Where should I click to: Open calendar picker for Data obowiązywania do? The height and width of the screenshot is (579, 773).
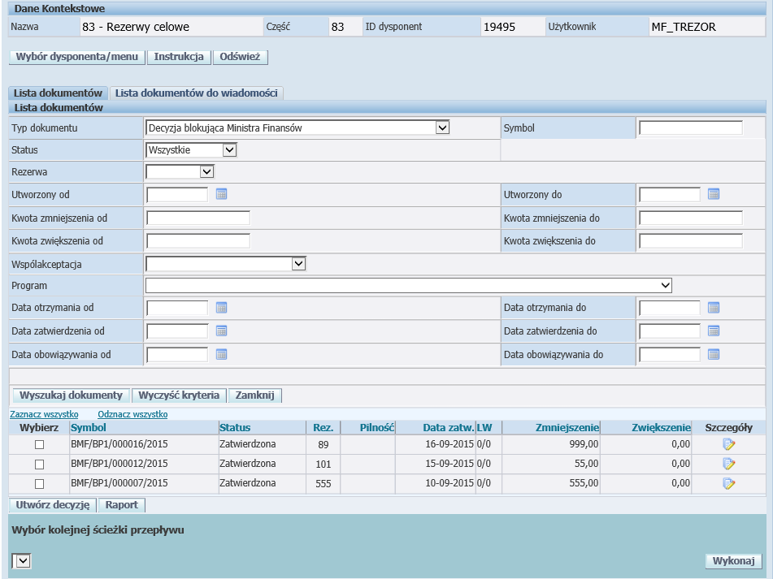pyautogui.click(x=714, y=355)
